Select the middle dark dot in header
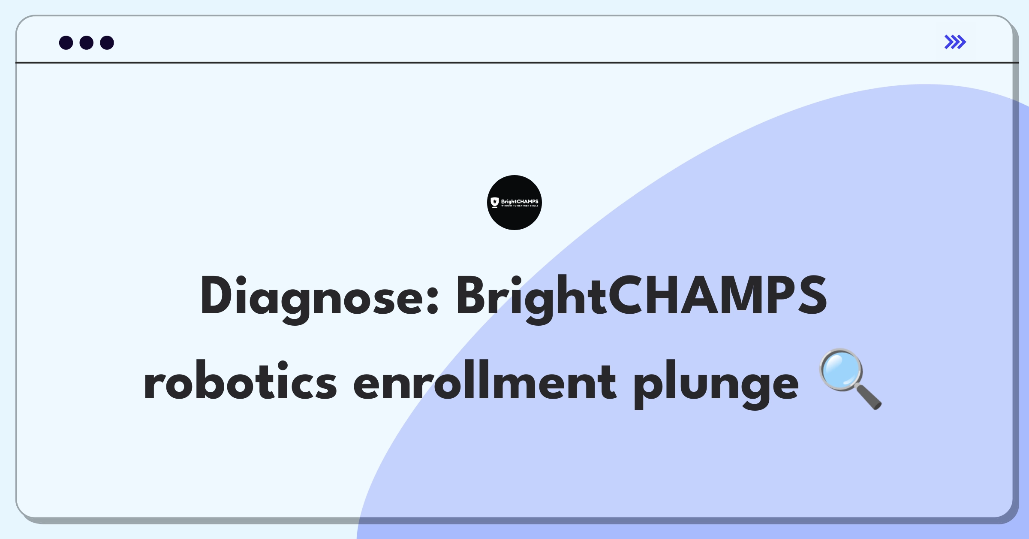Image resolution: width=1029 pixels, height=539 pixels. (87, 43)
